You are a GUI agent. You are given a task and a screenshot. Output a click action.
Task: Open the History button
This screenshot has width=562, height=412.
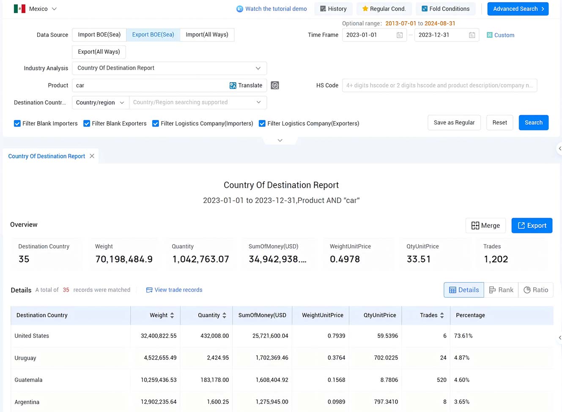point(333,9)
